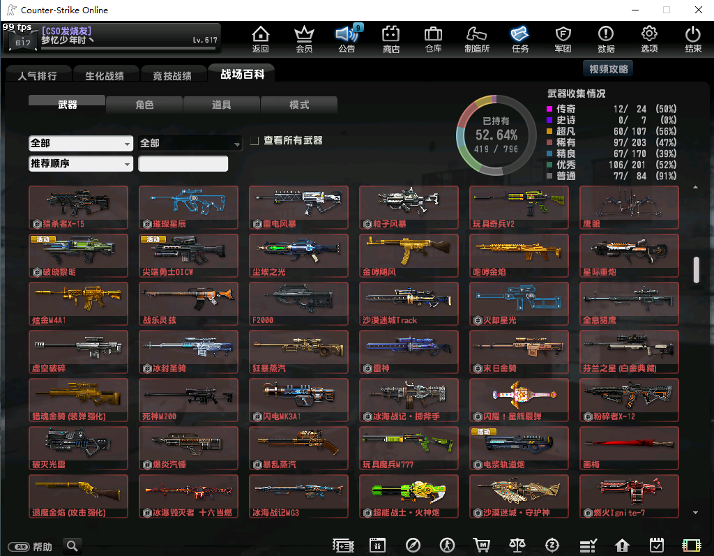714x556 pixels.
Task: Select the 角色 sub-tab
Action: (144, 105)
